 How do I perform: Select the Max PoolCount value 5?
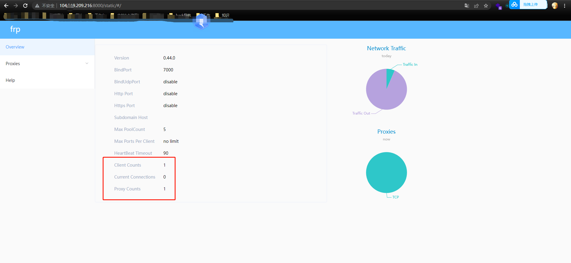(165, 129)
